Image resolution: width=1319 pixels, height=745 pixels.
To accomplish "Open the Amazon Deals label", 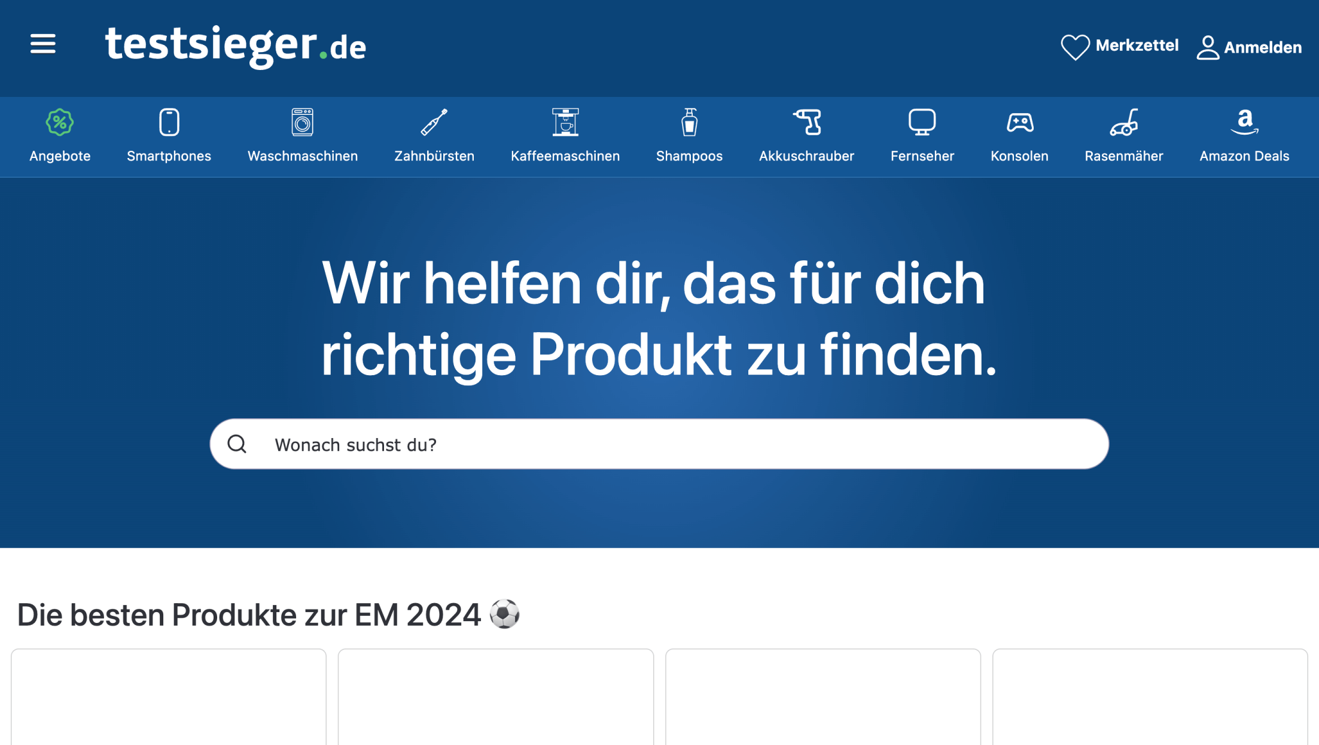I will tap(1244, 156).
